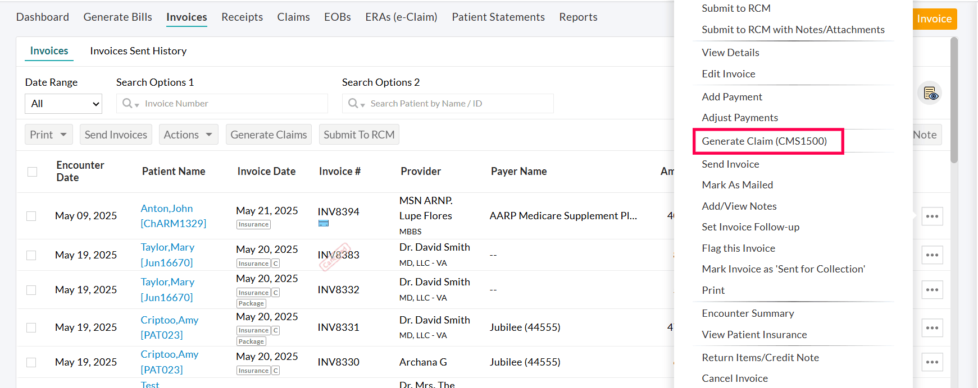Choose Encounter Summary menu item
The height and width of the screenshot is (388, 978).
tap(748, 313)
